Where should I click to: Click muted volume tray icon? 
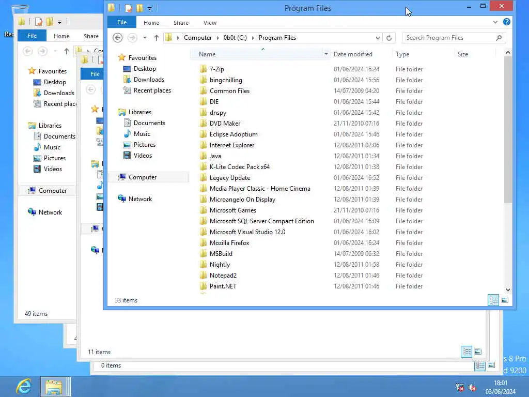click(472, 387)
